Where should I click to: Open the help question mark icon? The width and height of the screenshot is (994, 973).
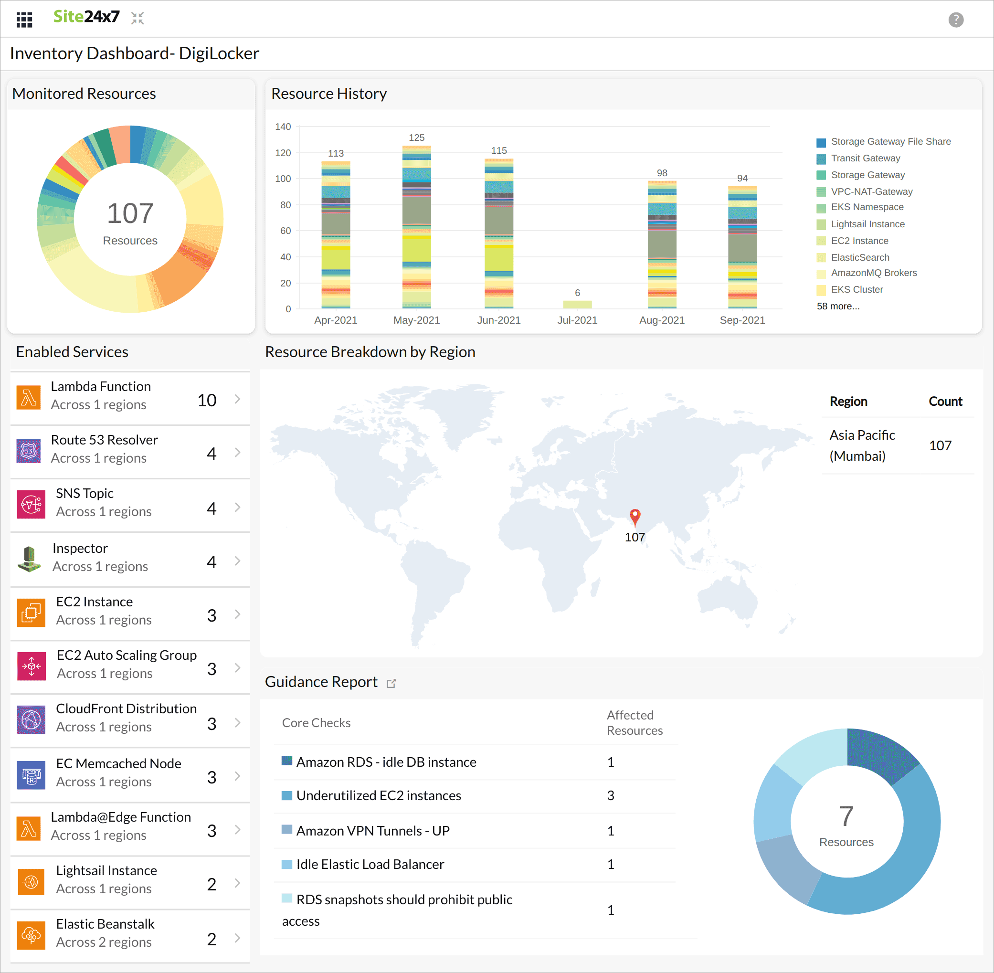(955, 20)
